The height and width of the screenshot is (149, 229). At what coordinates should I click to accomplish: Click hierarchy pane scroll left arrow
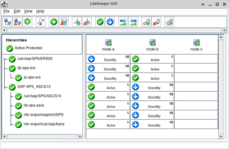[x=4, y=137]
